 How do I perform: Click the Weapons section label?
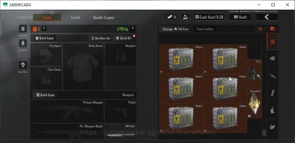click(x=128, y=95)
